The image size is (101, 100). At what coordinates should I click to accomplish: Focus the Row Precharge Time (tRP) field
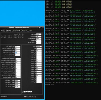[18, 51]
